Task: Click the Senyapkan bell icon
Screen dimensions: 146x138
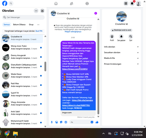Action: coord(121,37)
